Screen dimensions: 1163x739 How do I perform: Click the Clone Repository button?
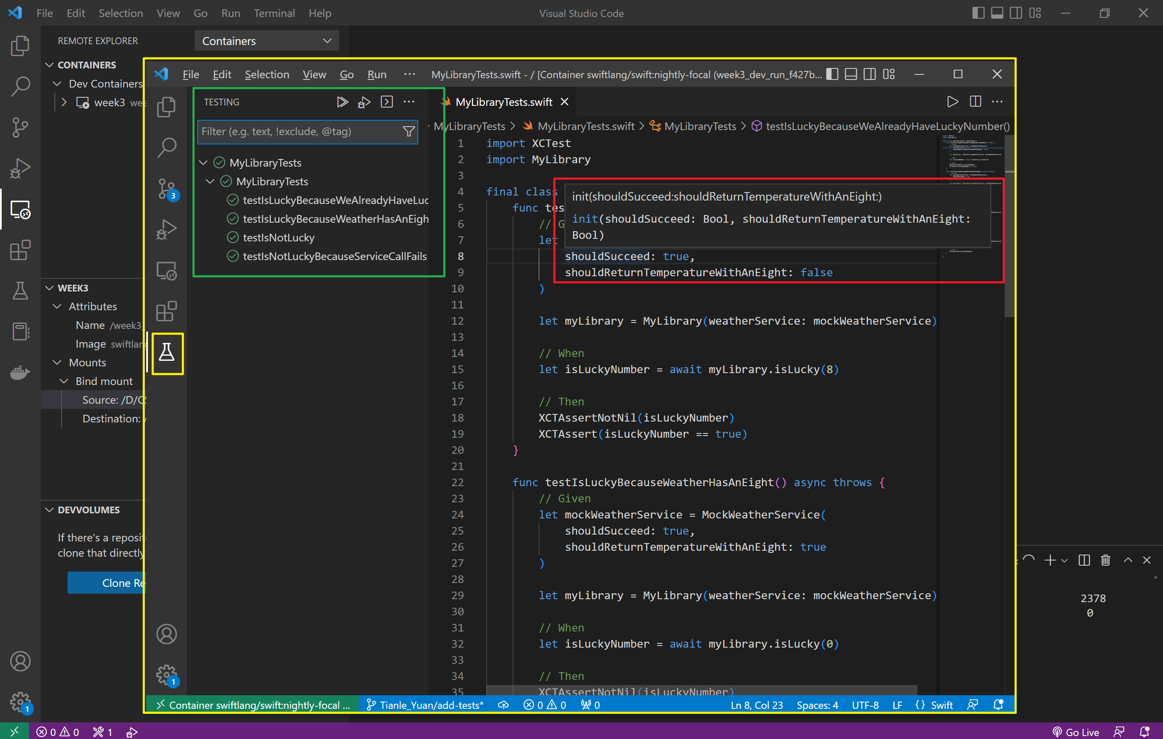(x=106, y=583)
